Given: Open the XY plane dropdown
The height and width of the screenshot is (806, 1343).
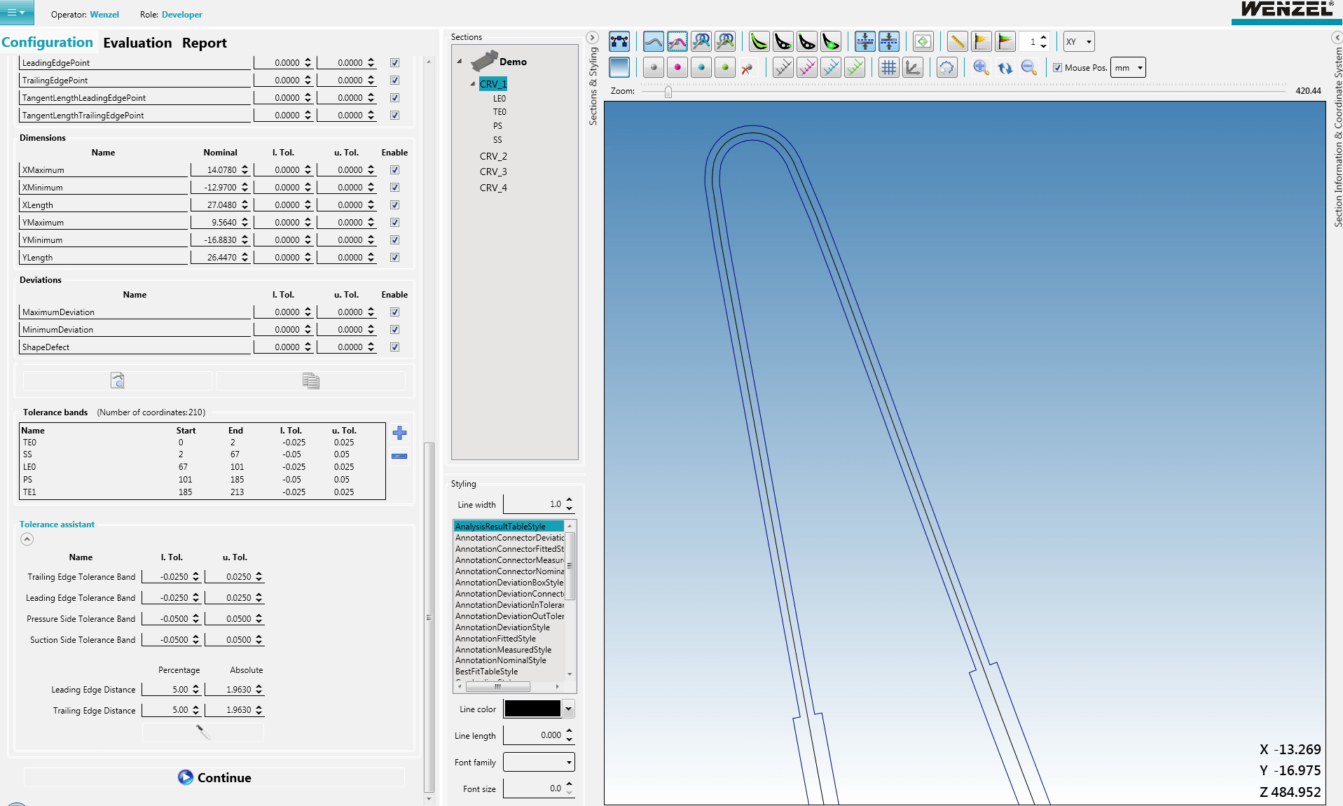Looking at the screenshot, I should [x=1079, y=42].
